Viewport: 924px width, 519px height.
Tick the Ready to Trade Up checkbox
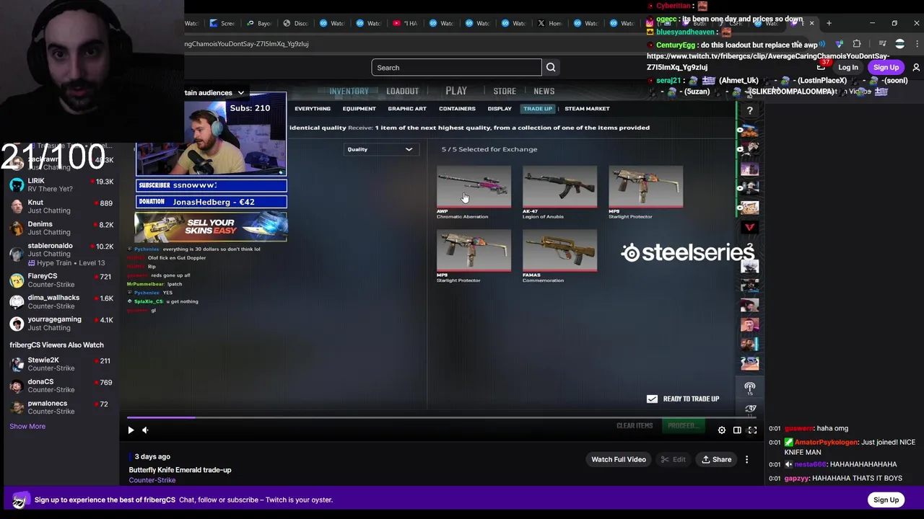tap(652, 399)
